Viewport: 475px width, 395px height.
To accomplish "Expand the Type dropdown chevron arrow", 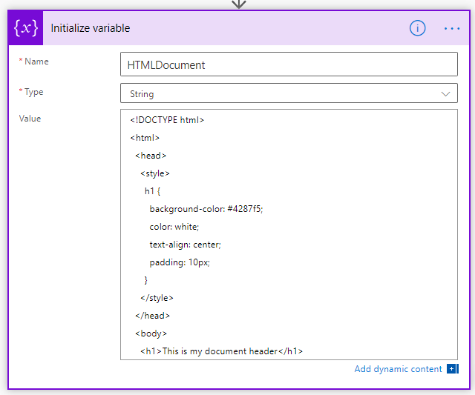I will pos(445,94).
